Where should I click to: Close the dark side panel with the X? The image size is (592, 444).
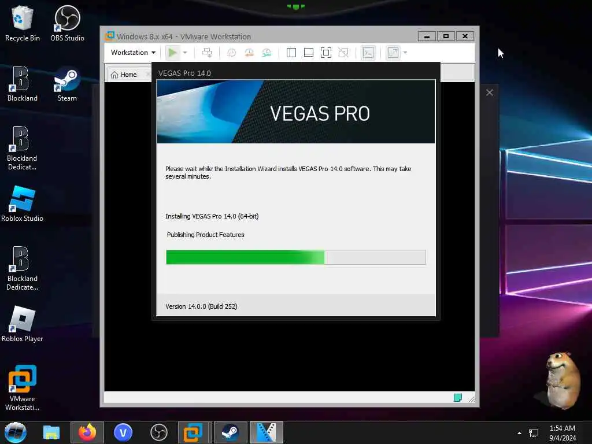(x=490, y=92)
